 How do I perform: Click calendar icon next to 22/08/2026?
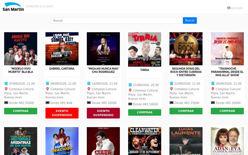coord(172,83)
